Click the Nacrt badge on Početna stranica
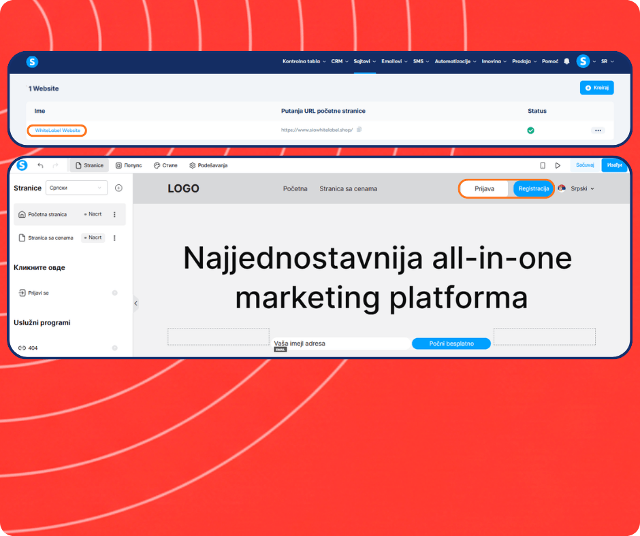This screenshot has height=536, width=640. (93, 214)
